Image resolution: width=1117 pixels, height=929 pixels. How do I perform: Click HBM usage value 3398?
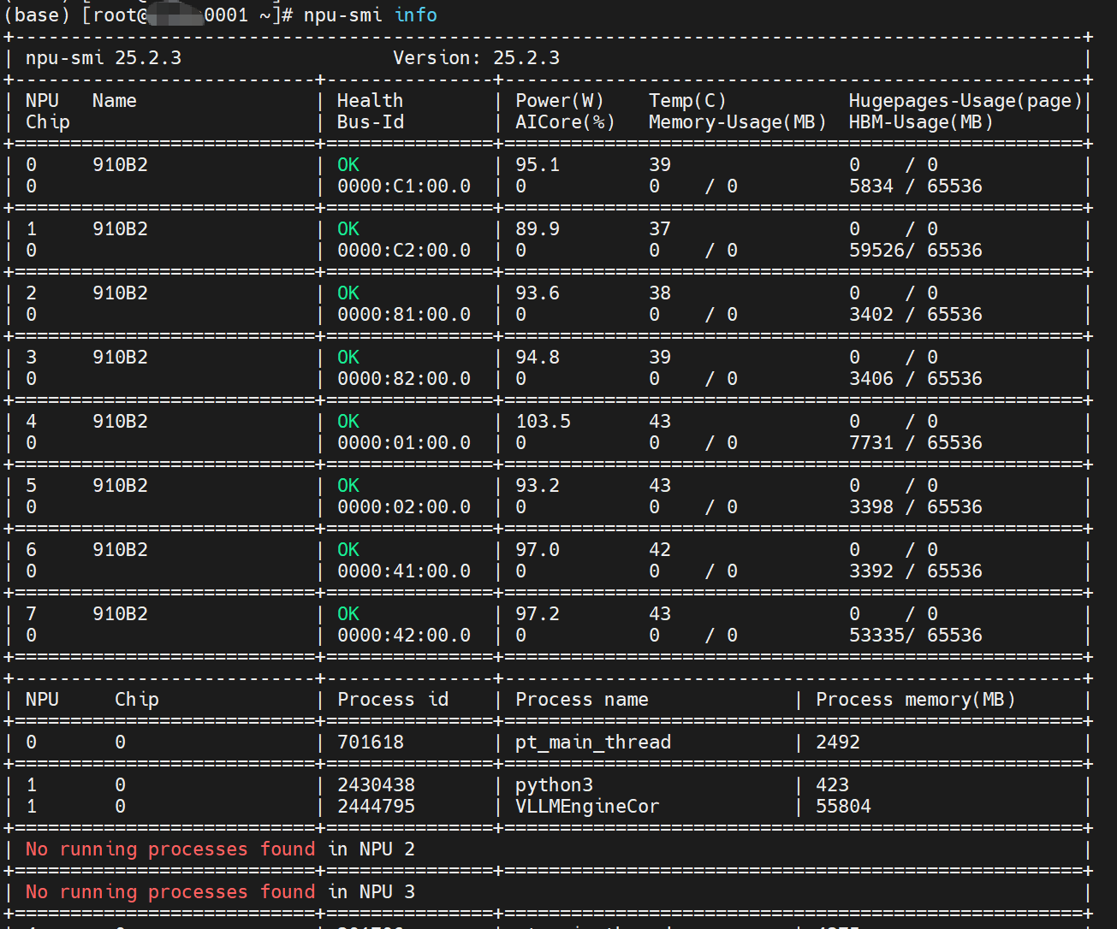point(871,507)
